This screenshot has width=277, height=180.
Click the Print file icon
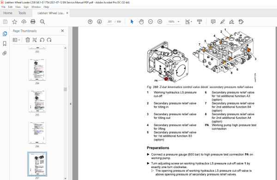pos(33,22)
